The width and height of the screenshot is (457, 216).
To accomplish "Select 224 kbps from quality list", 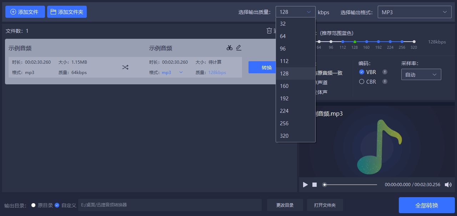I will (296, 111).
